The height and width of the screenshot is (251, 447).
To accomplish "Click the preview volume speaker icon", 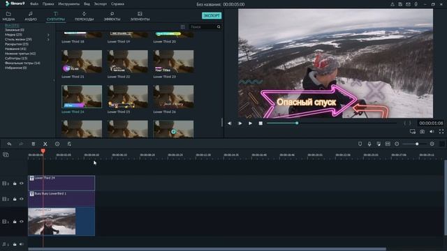I will pyautogui.click(x=432, y=132).
